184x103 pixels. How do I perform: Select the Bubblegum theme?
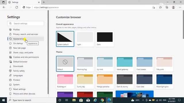click(65, 81)
